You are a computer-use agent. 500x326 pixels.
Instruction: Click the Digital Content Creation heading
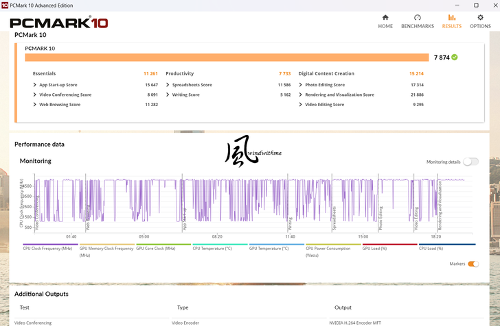point(326,73)
